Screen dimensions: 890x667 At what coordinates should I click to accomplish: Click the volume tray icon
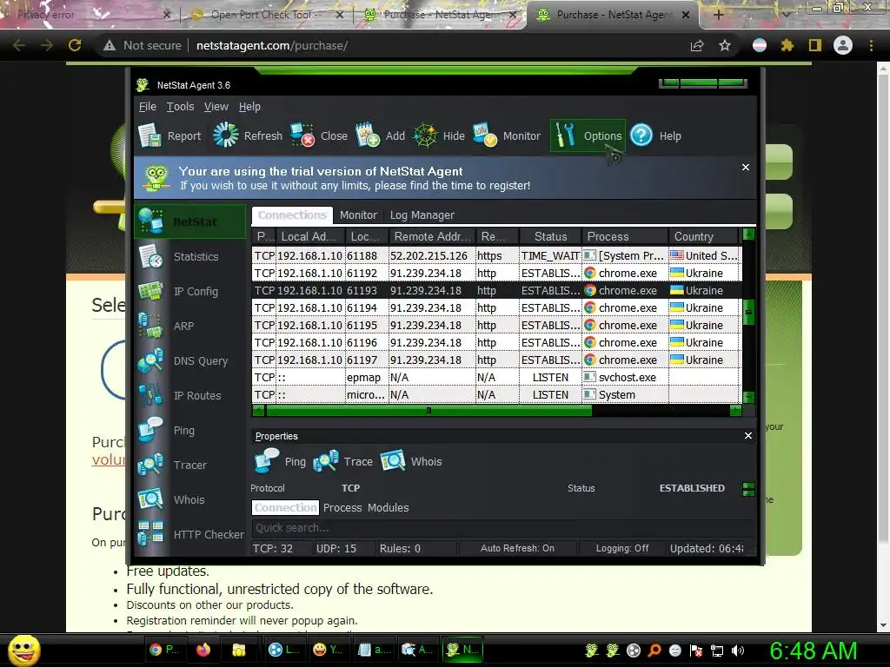click(x=738, y=650)
